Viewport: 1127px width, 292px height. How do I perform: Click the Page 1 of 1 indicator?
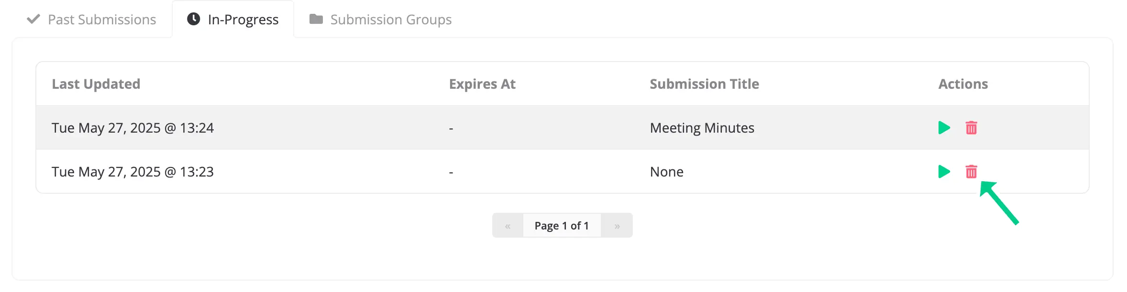coord(562,226)
